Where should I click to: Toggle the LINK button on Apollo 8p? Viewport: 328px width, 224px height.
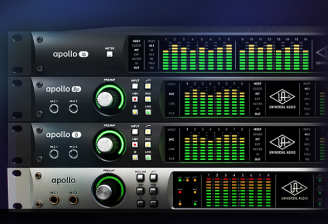pos(148,112)
